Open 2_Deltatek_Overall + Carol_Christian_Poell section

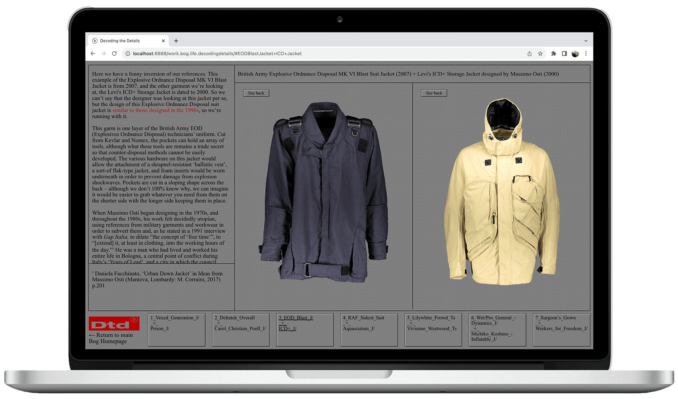(x=241, y=330)
